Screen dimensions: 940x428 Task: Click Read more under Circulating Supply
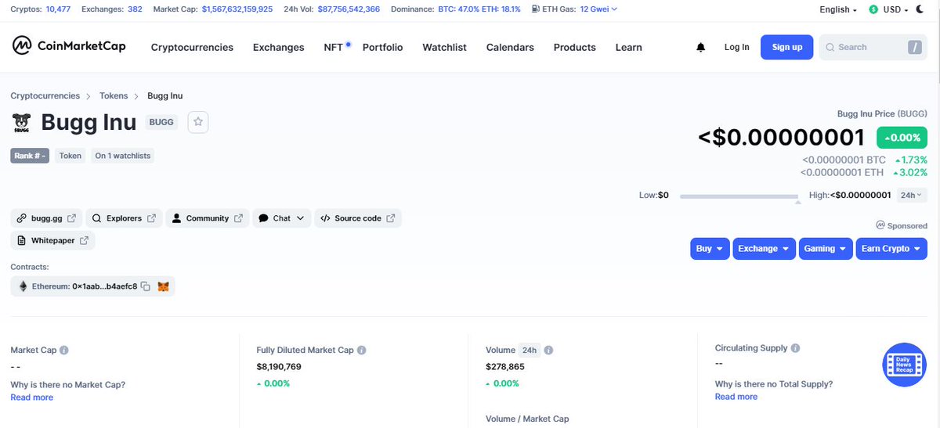click(736, 397)
